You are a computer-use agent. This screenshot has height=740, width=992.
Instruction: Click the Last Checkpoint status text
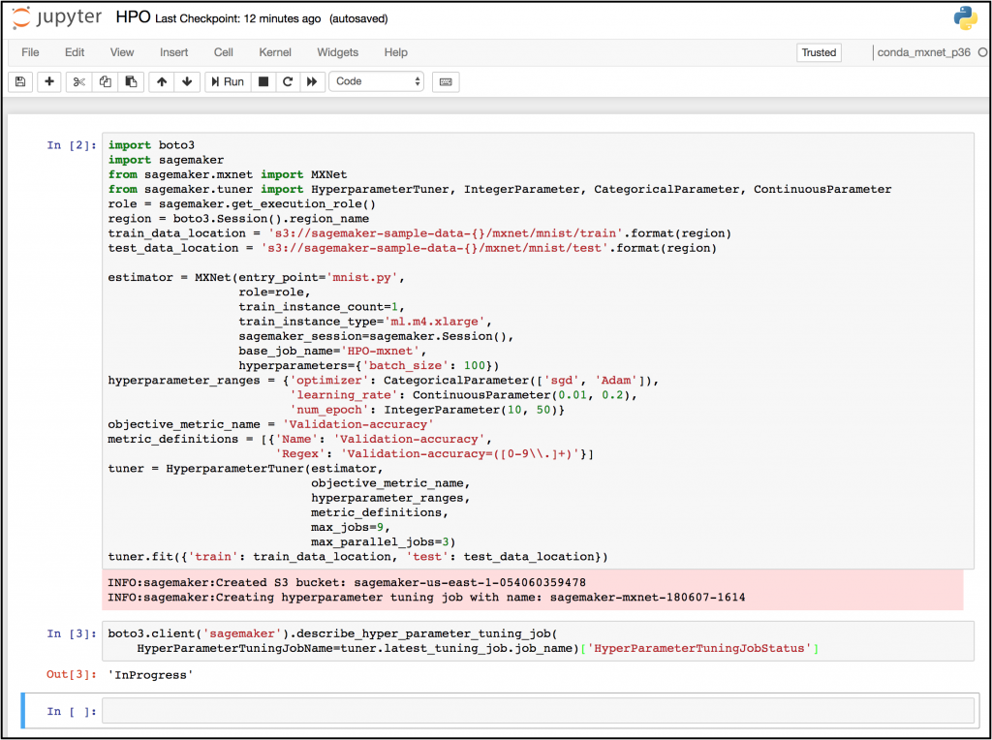point(238,19)
